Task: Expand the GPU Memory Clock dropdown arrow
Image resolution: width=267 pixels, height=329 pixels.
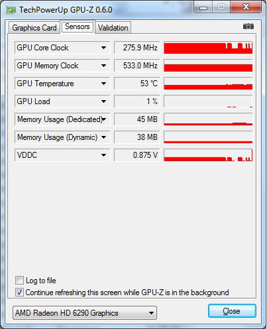Action: coord(103,66)
